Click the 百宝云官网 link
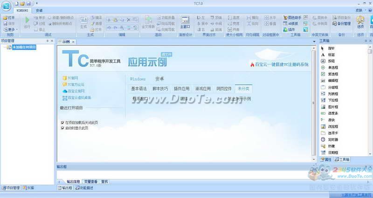Screen dimensions: 373x198 coord(76,91)
